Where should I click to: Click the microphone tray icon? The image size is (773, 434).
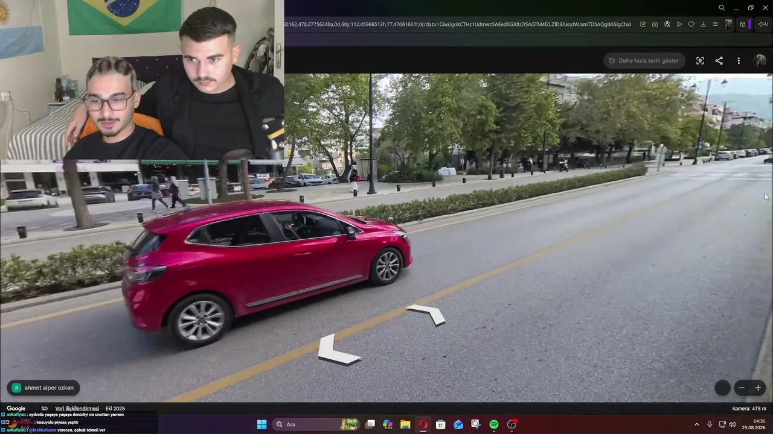pyautogui.click(x=710, y=424)
